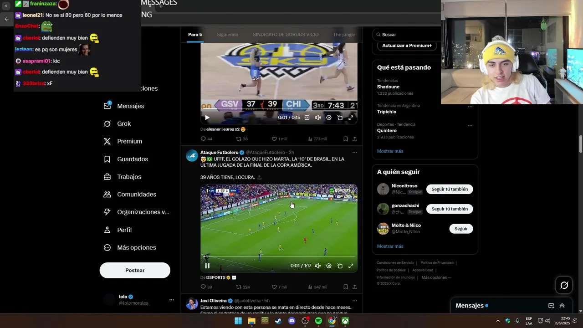Share the Ataque Futbolero post
The width and height of the screenshot is (583, 328).
355,287
